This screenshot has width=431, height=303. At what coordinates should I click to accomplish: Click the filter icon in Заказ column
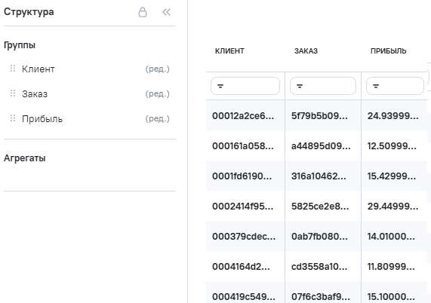click(300, 86)
